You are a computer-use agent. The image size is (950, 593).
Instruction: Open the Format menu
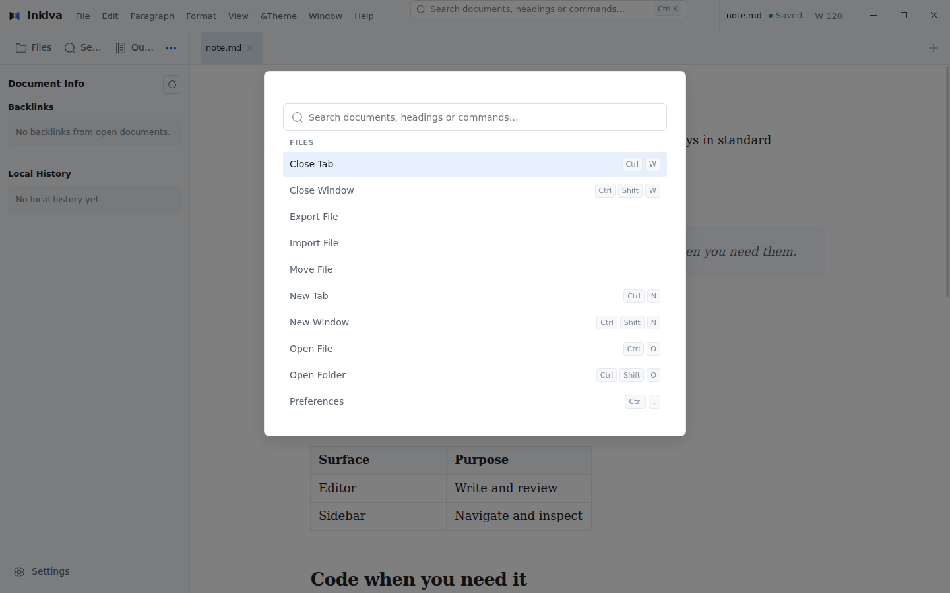(201, 16)
